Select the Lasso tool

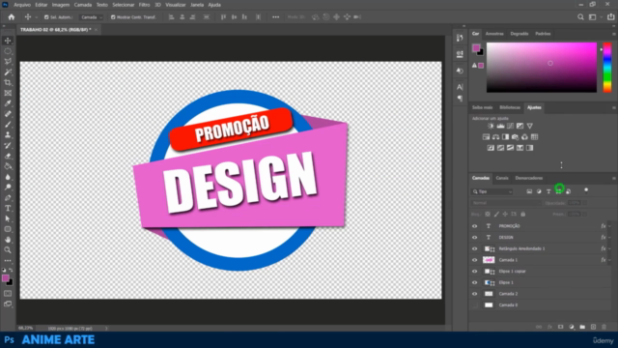(8, 62)
